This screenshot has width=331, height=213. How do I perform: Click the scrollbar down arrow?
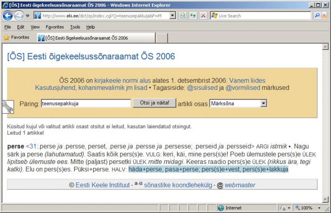(325, 199)
